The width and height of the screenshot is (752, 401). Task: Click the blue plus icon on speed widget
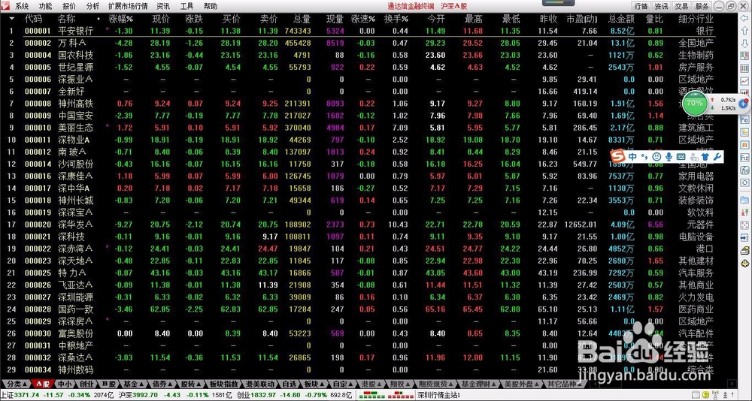pos(744,103)
